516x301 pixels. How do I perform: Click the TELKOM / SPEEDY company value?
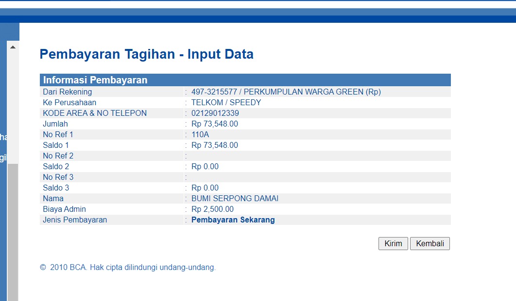pyautogui.click(x=226, y=102)
